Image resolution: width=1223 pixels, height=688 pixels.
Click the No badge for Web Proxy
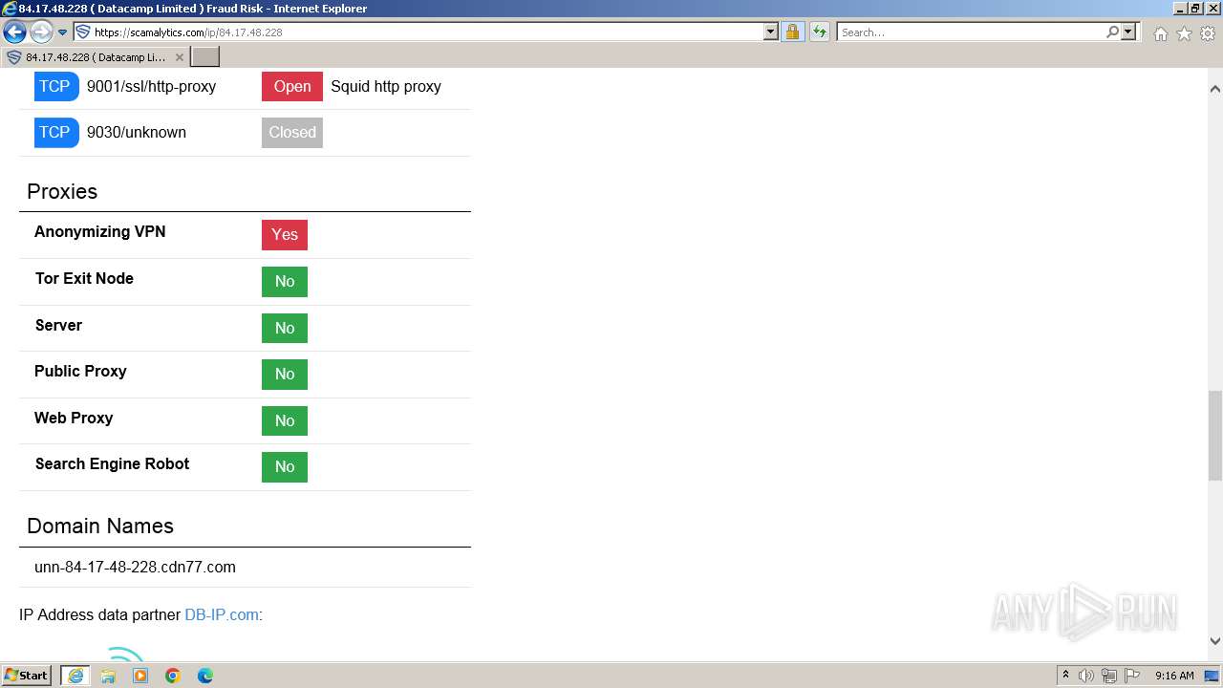285,420
